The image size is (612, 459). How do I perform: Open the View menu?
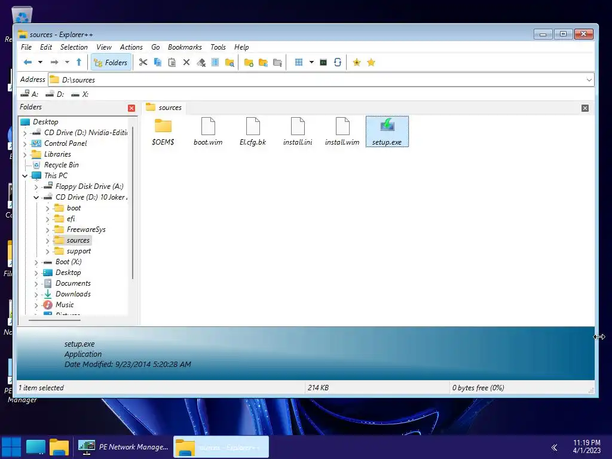pos(104,47)
